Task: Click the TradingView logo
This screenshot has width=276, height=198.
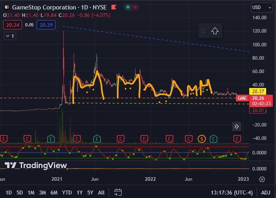Action: point(35,165)
